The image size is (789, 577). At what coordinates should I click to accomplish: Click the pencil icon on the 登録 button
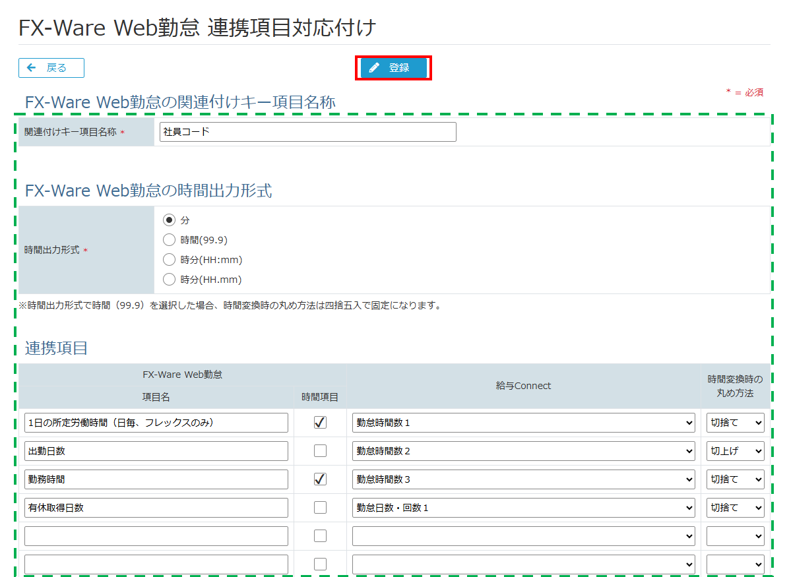pos(375,67)
